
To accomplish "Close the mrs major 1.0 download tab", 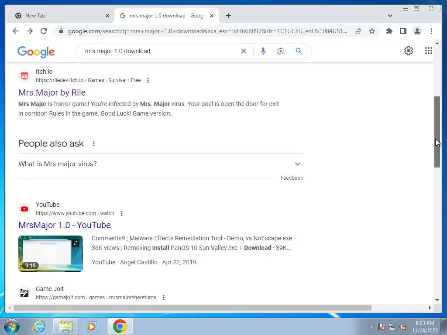I will point(212,16).
